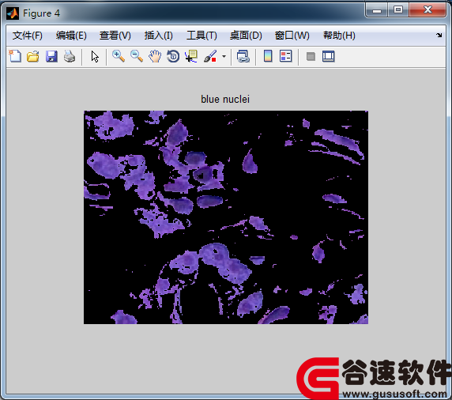Enable the Pan hand tool
The width and height of the screenshot is (452, 400).
coord(155,56)
